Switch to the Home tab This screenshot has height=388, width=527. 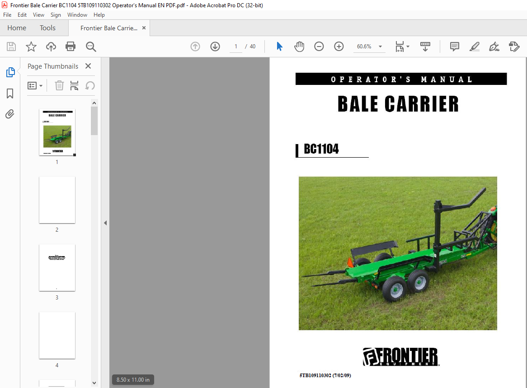point(17,28)
